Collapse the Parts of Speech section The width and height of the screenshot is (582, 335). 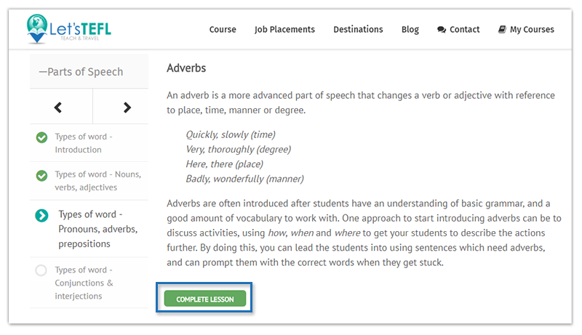(81, 71)
